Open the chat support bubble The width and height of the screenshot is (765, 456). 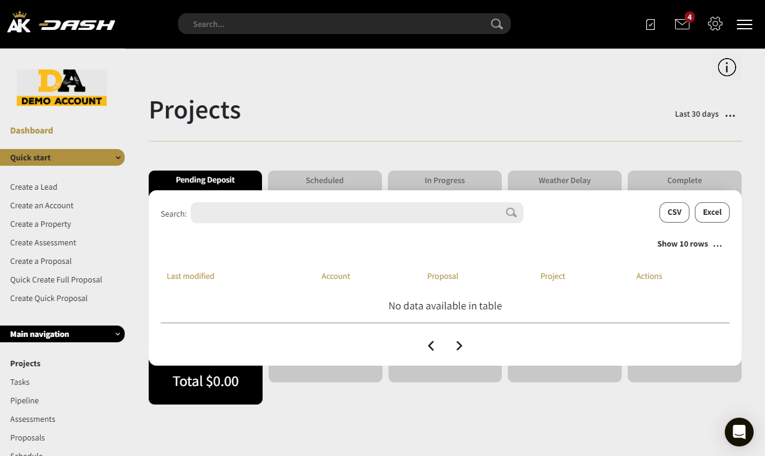[x=739, y=432]
